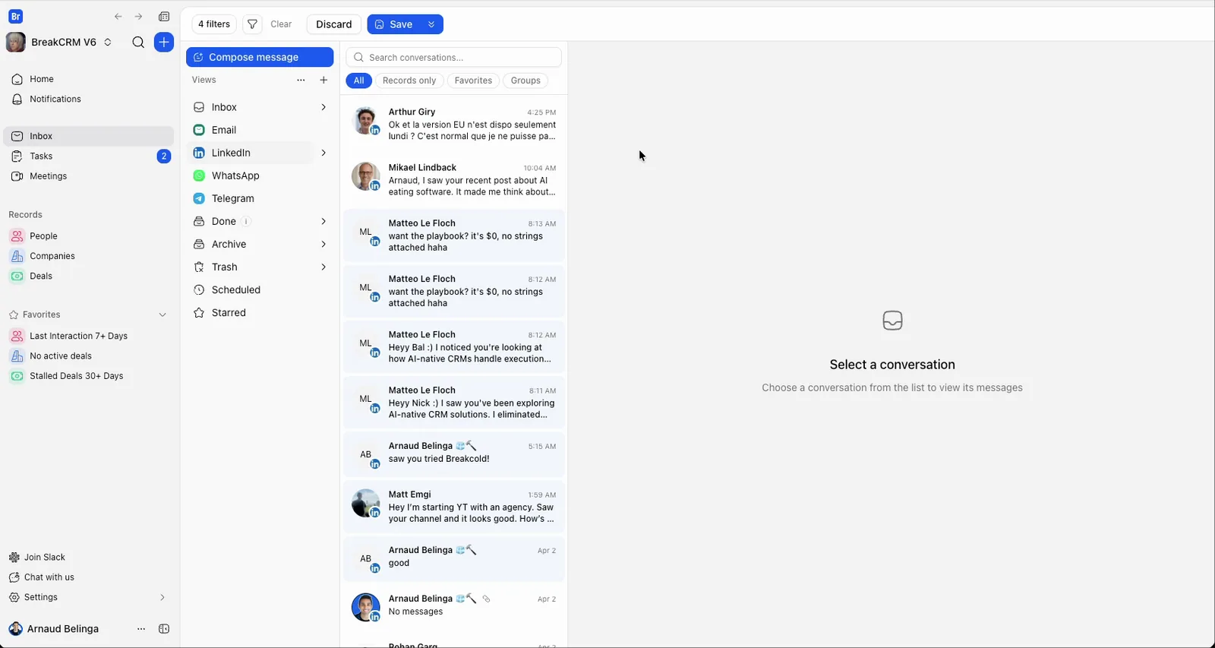Expand the LinkedIn view chevron

(x=323, y=153)
